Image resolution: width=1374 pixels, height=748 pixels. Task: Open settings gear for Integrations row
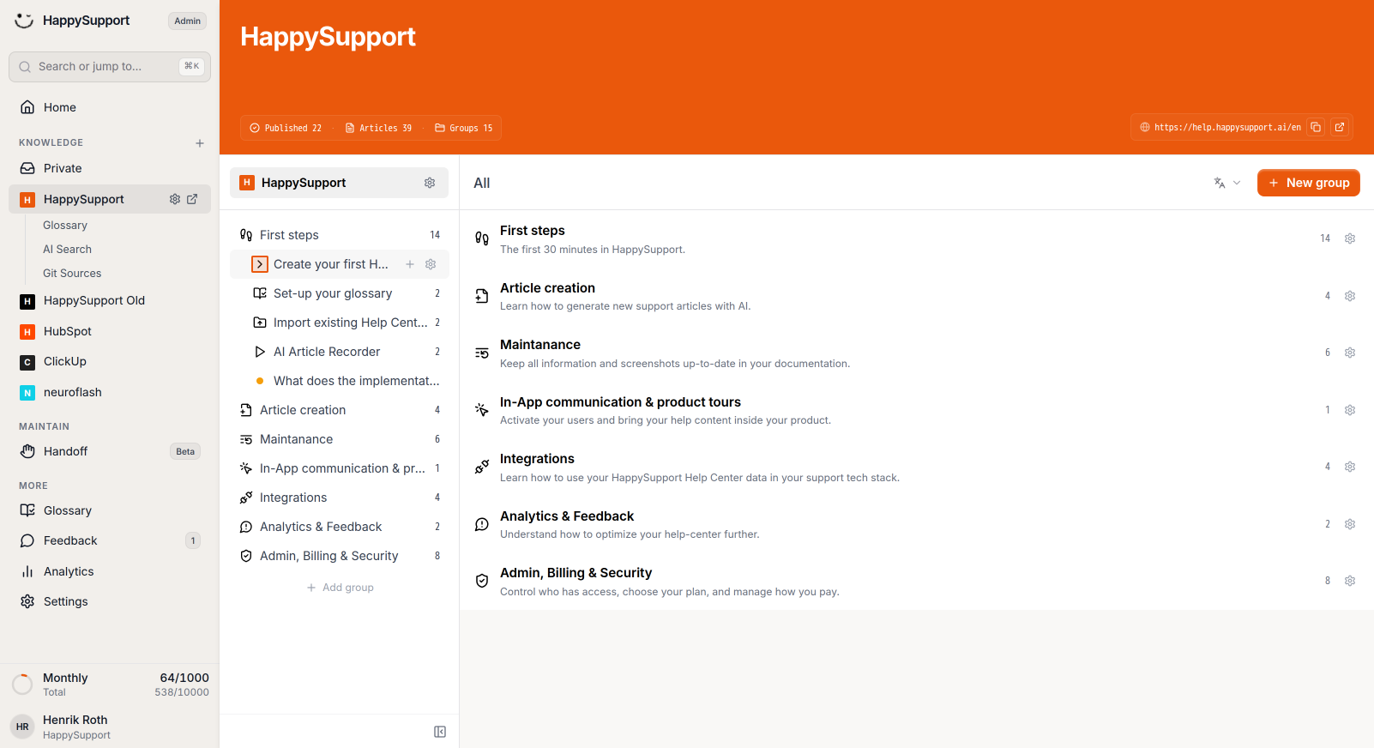pos(1350,467)
